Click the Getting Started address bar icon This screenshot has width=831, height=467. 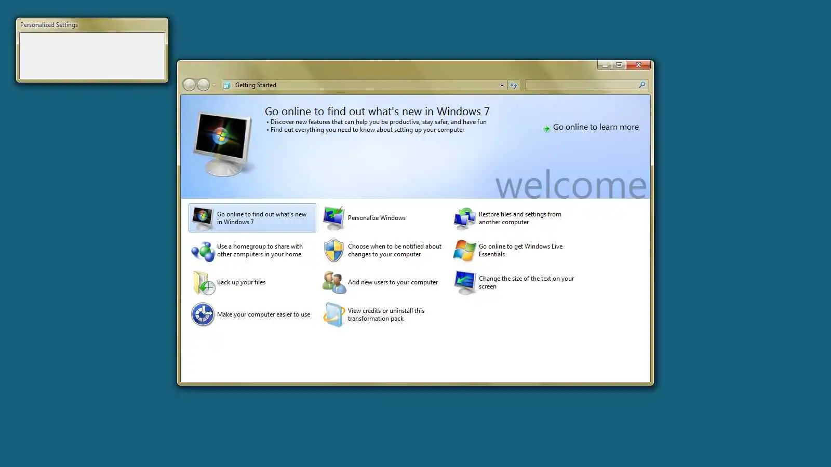coord(227,85)
